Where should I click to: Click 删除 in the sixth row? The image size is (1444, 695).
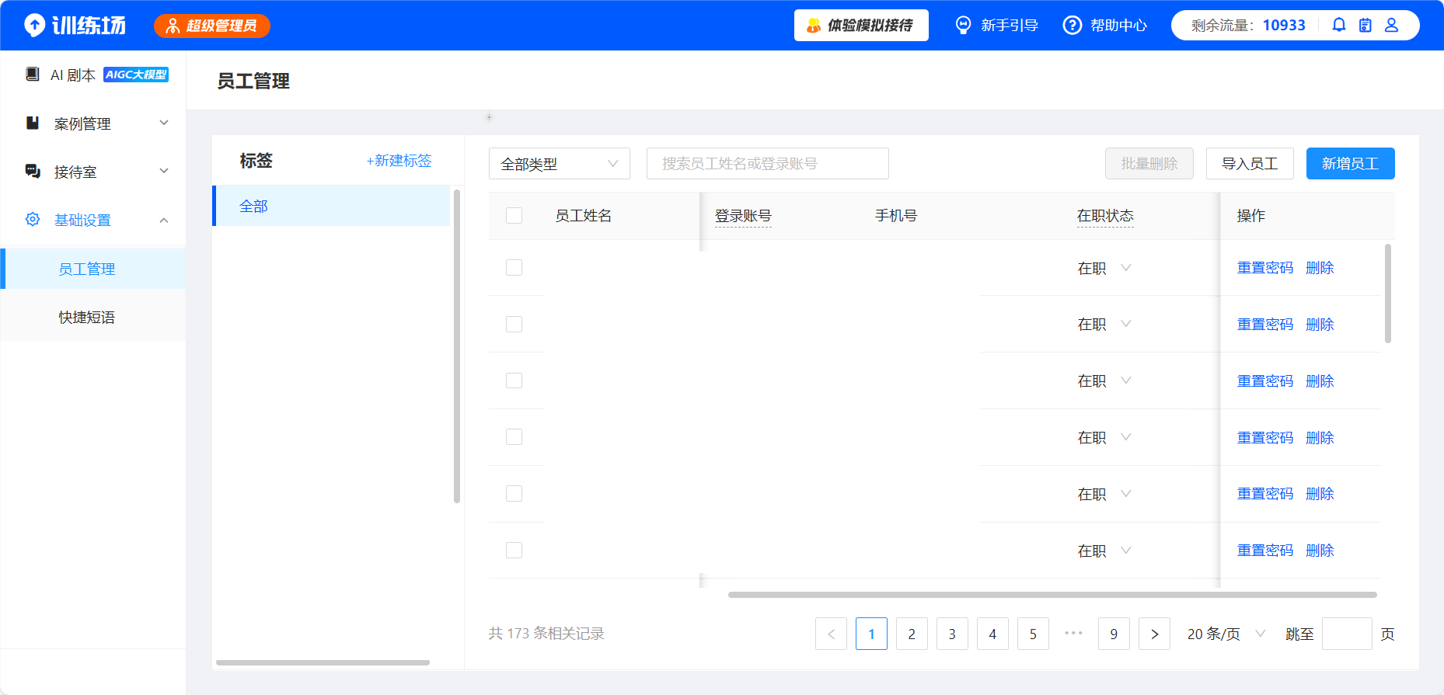(1320, 551)
